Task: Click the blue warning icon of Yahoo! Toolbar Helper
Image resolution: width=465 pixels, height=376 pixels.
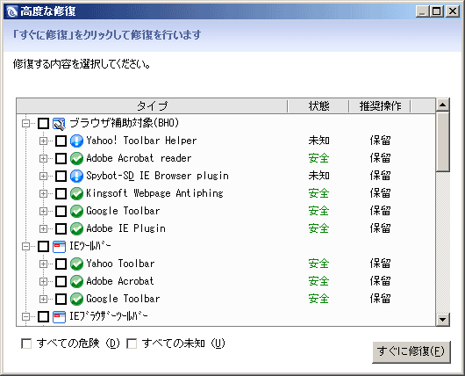Action: tap(76, 141)
